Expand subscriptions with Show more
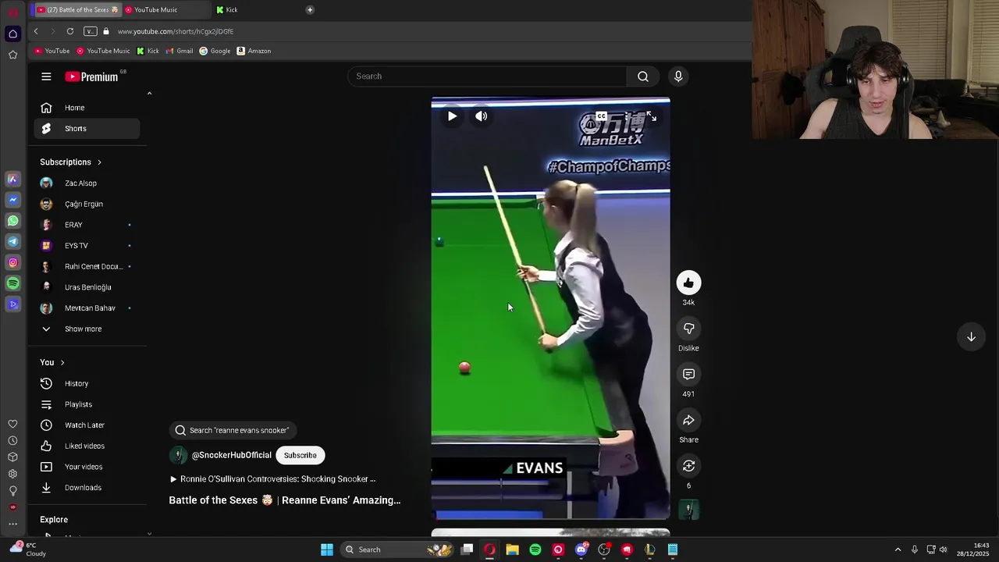The image size is (999, 562). [x=87, y=329]
